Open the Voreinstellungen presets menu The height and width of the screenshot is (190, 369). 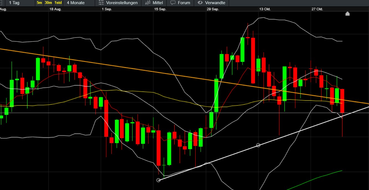(122, 3)
